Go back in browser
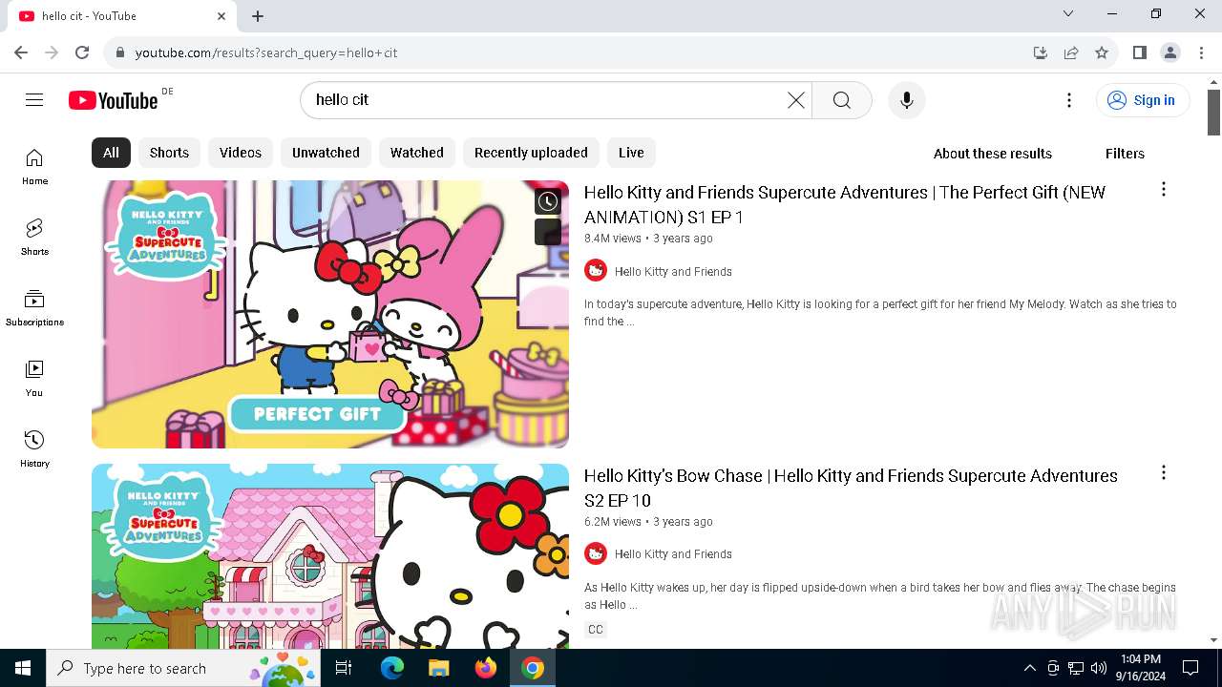 (21, 52)
